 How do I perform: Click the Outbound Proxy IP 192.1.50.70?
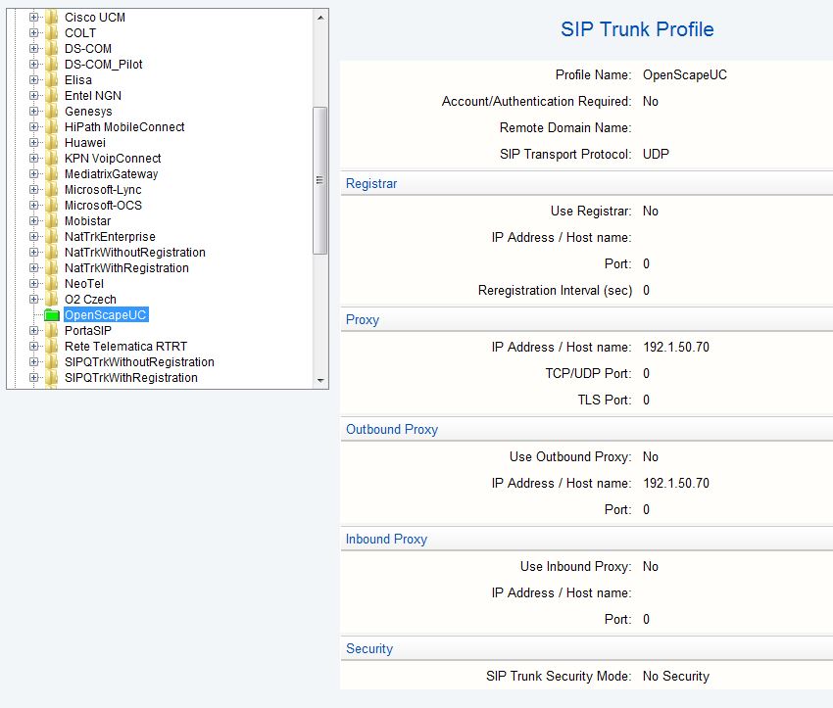[676, 484]
